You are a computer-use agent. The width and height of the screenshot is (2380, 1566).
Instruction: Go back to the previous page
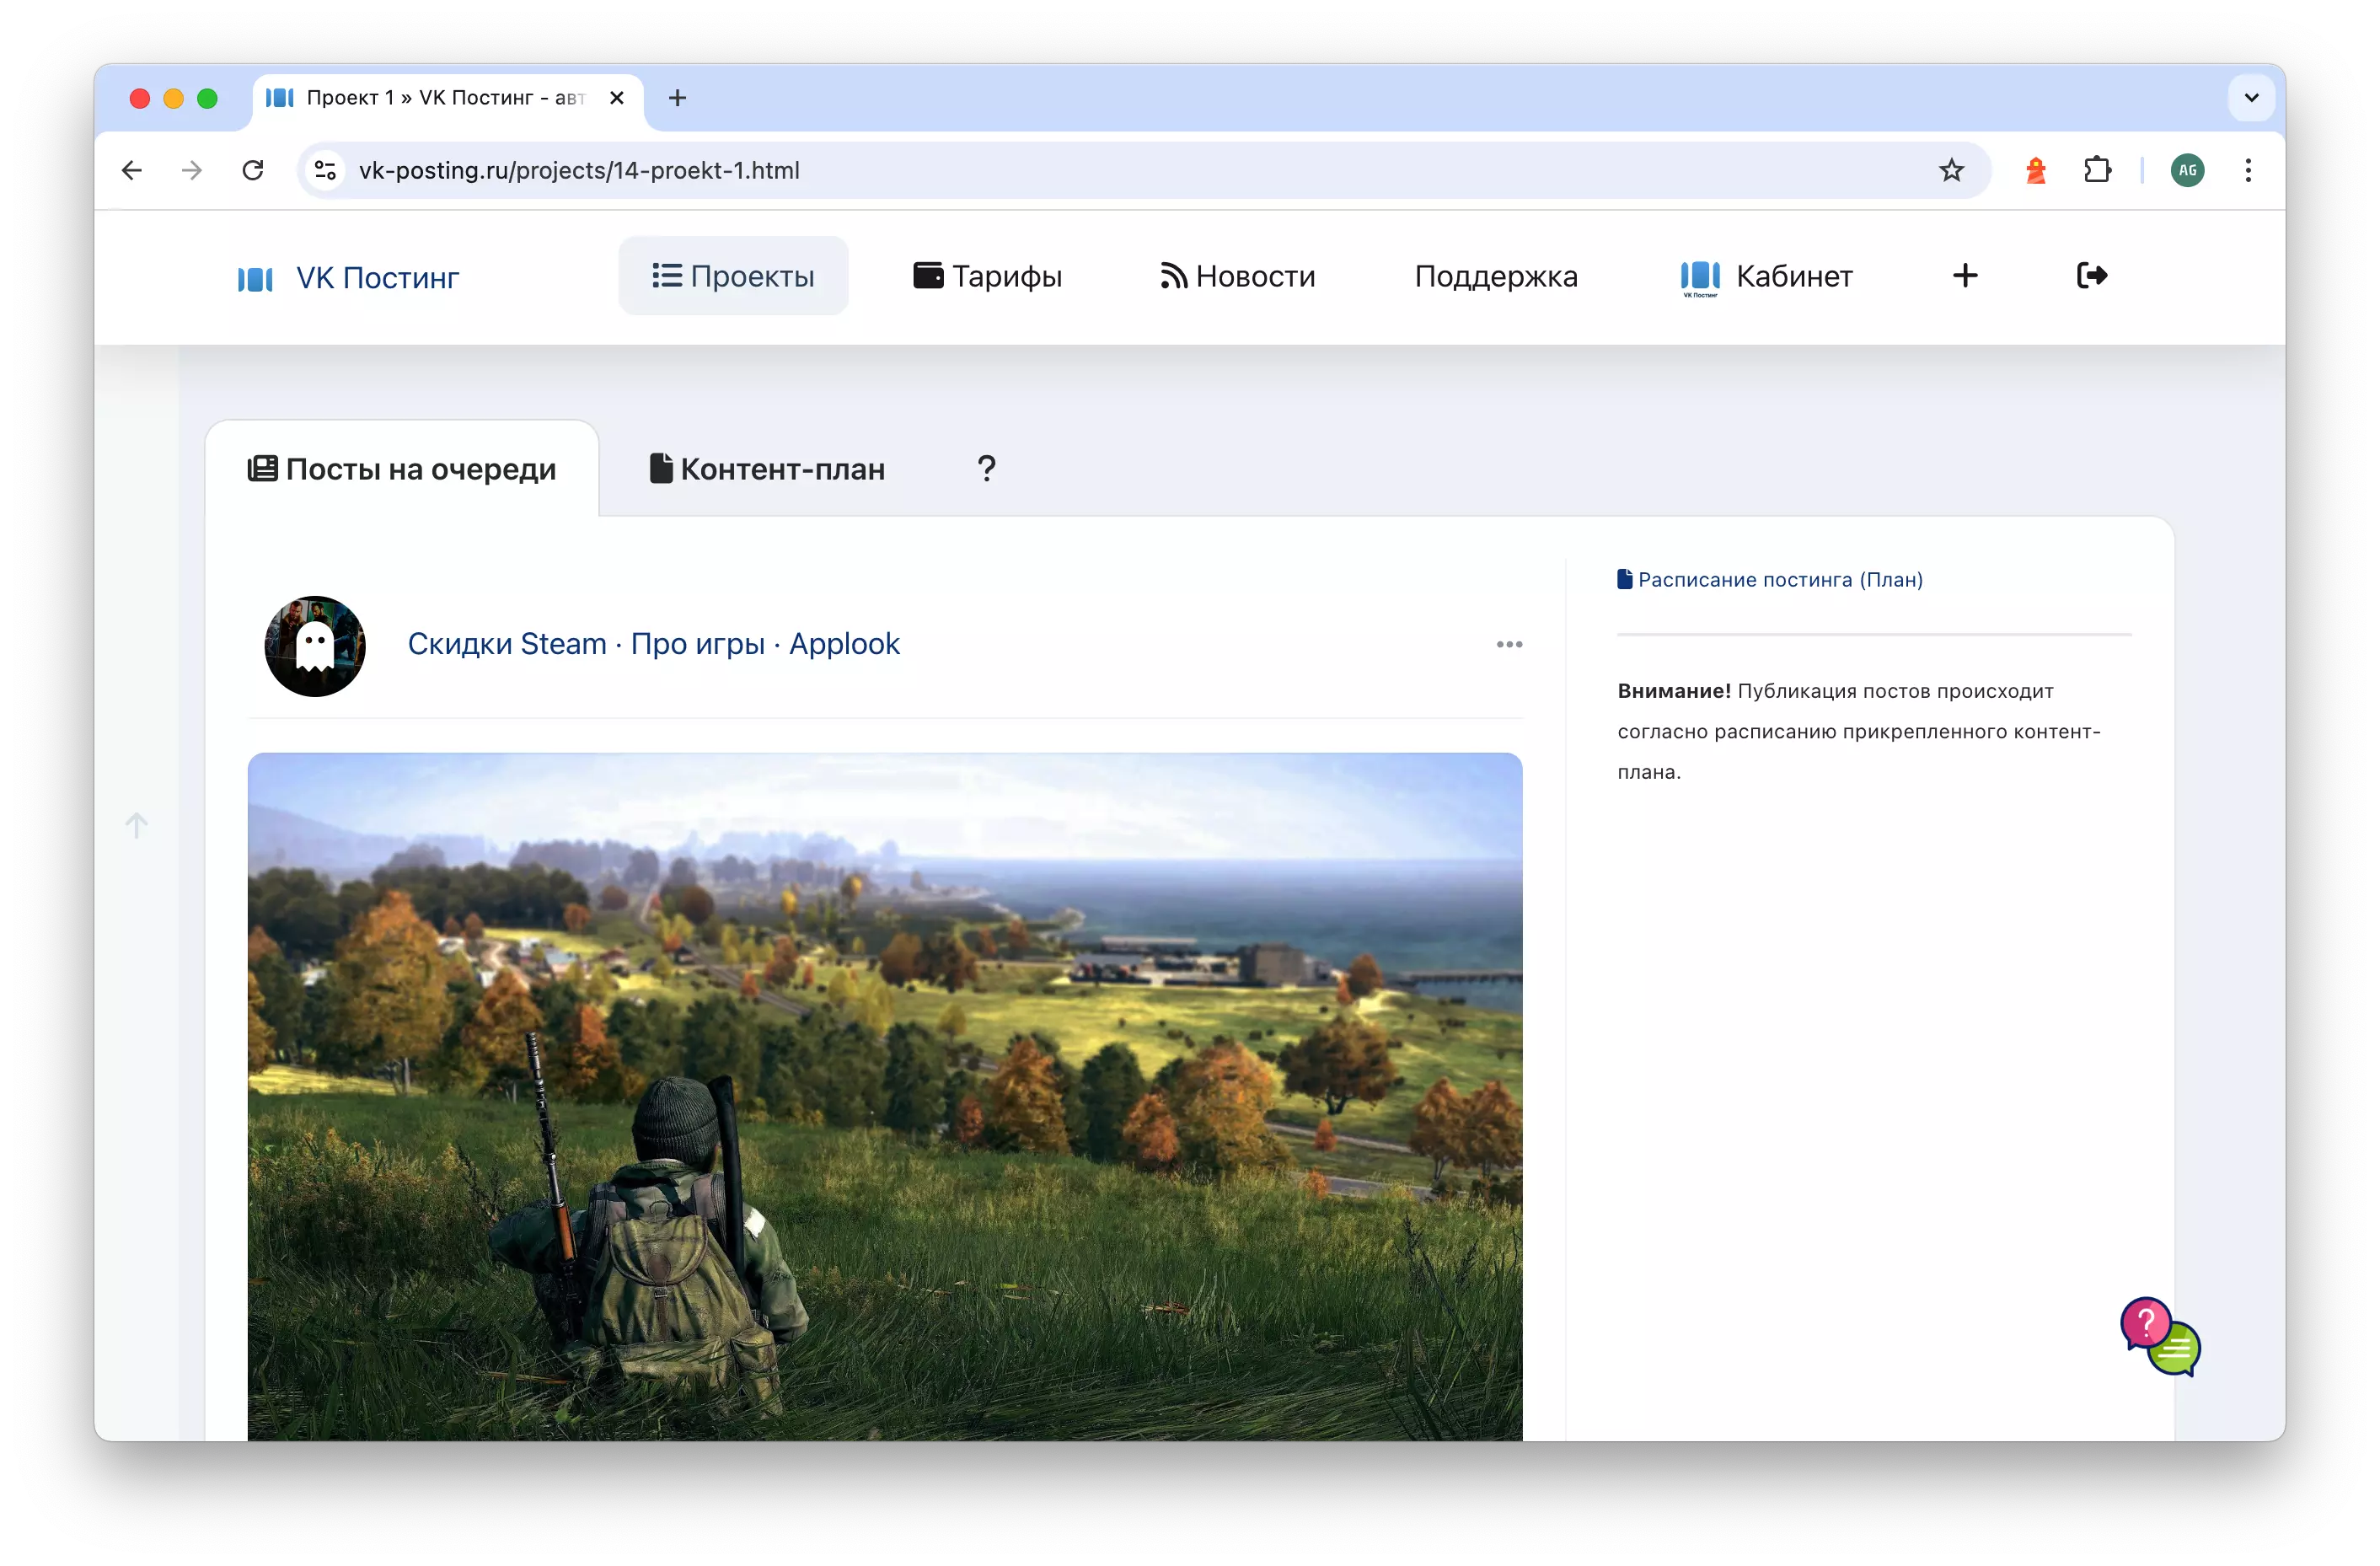(131, 170)
